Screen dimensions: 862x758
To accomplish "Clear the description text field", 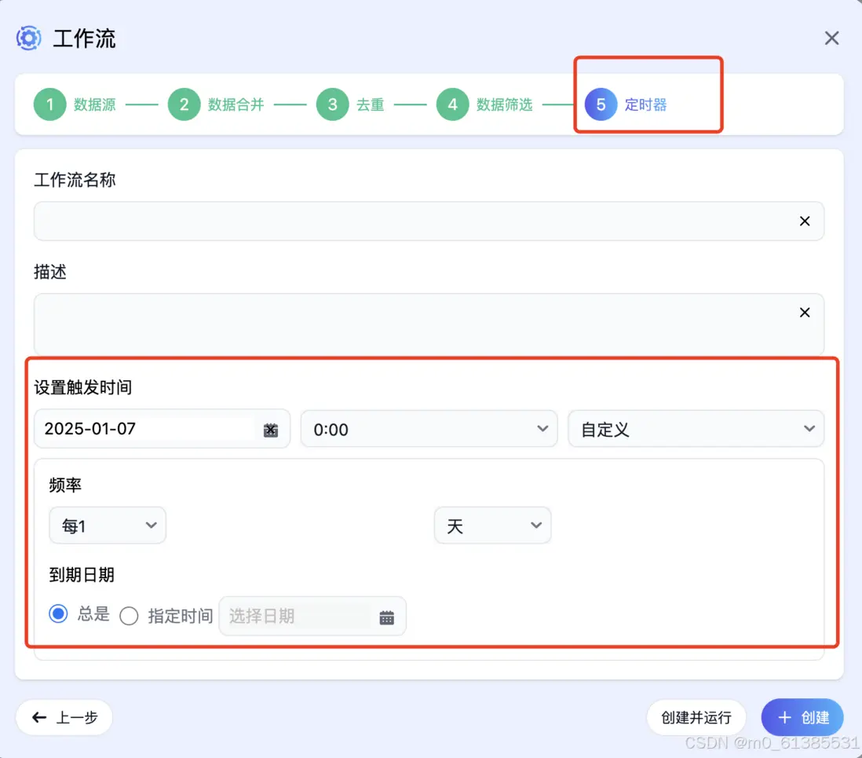I will coord(804,313).
